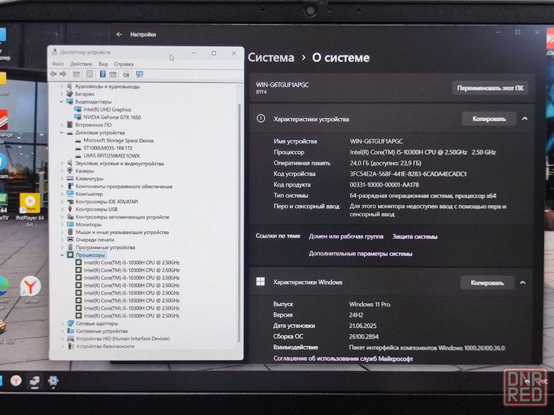
Task: Expand the Камеры category
Action: [x=62, y=171]
